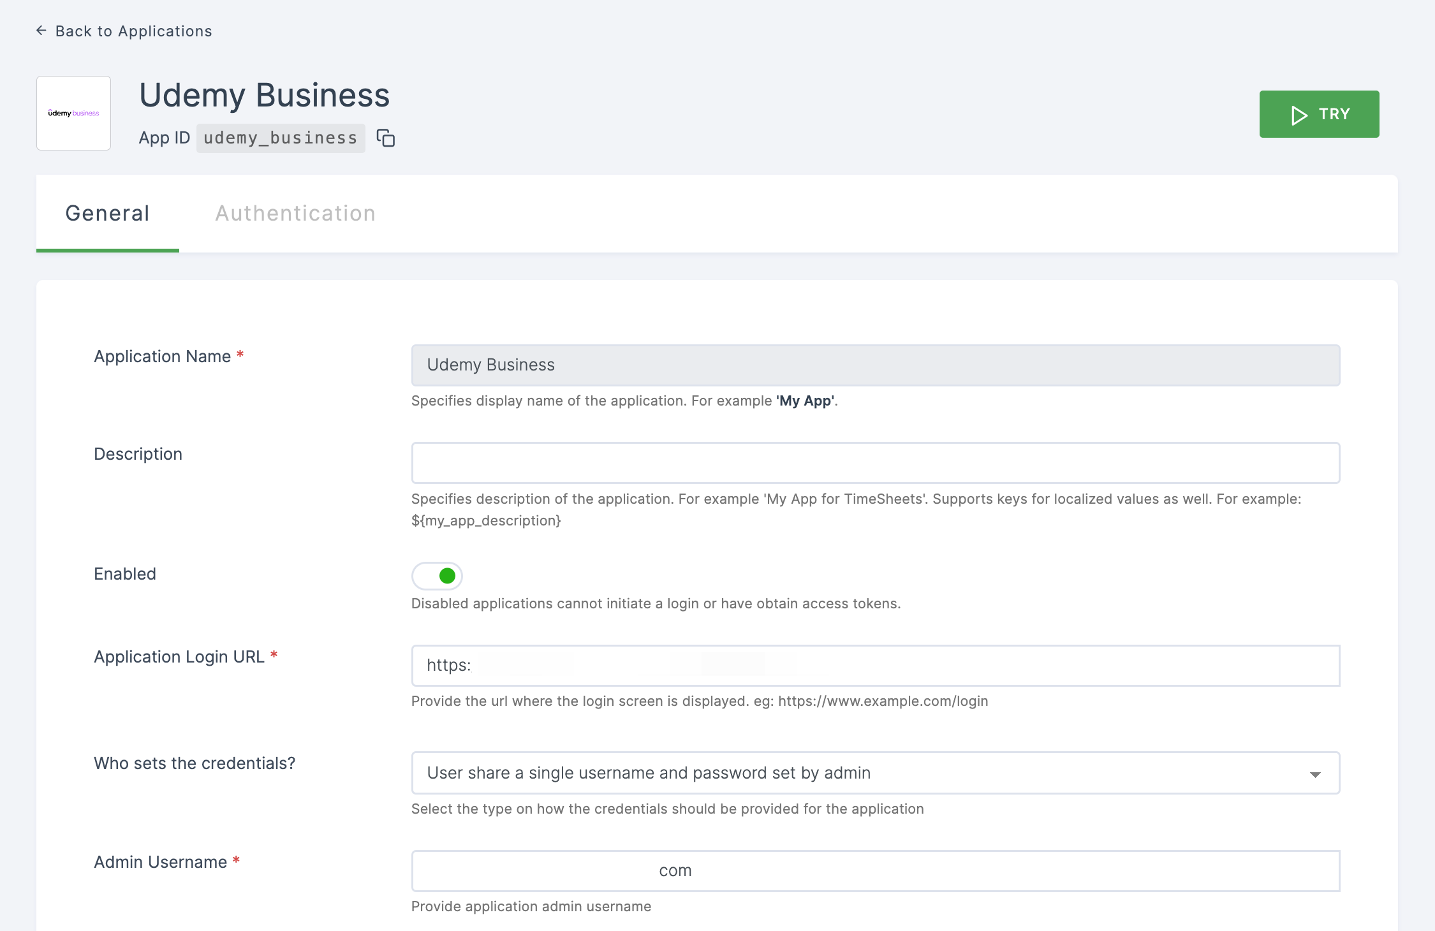The image size is (1435, 931).
Task: Click the Udemy Business page heading
Action: pos(264,96)
